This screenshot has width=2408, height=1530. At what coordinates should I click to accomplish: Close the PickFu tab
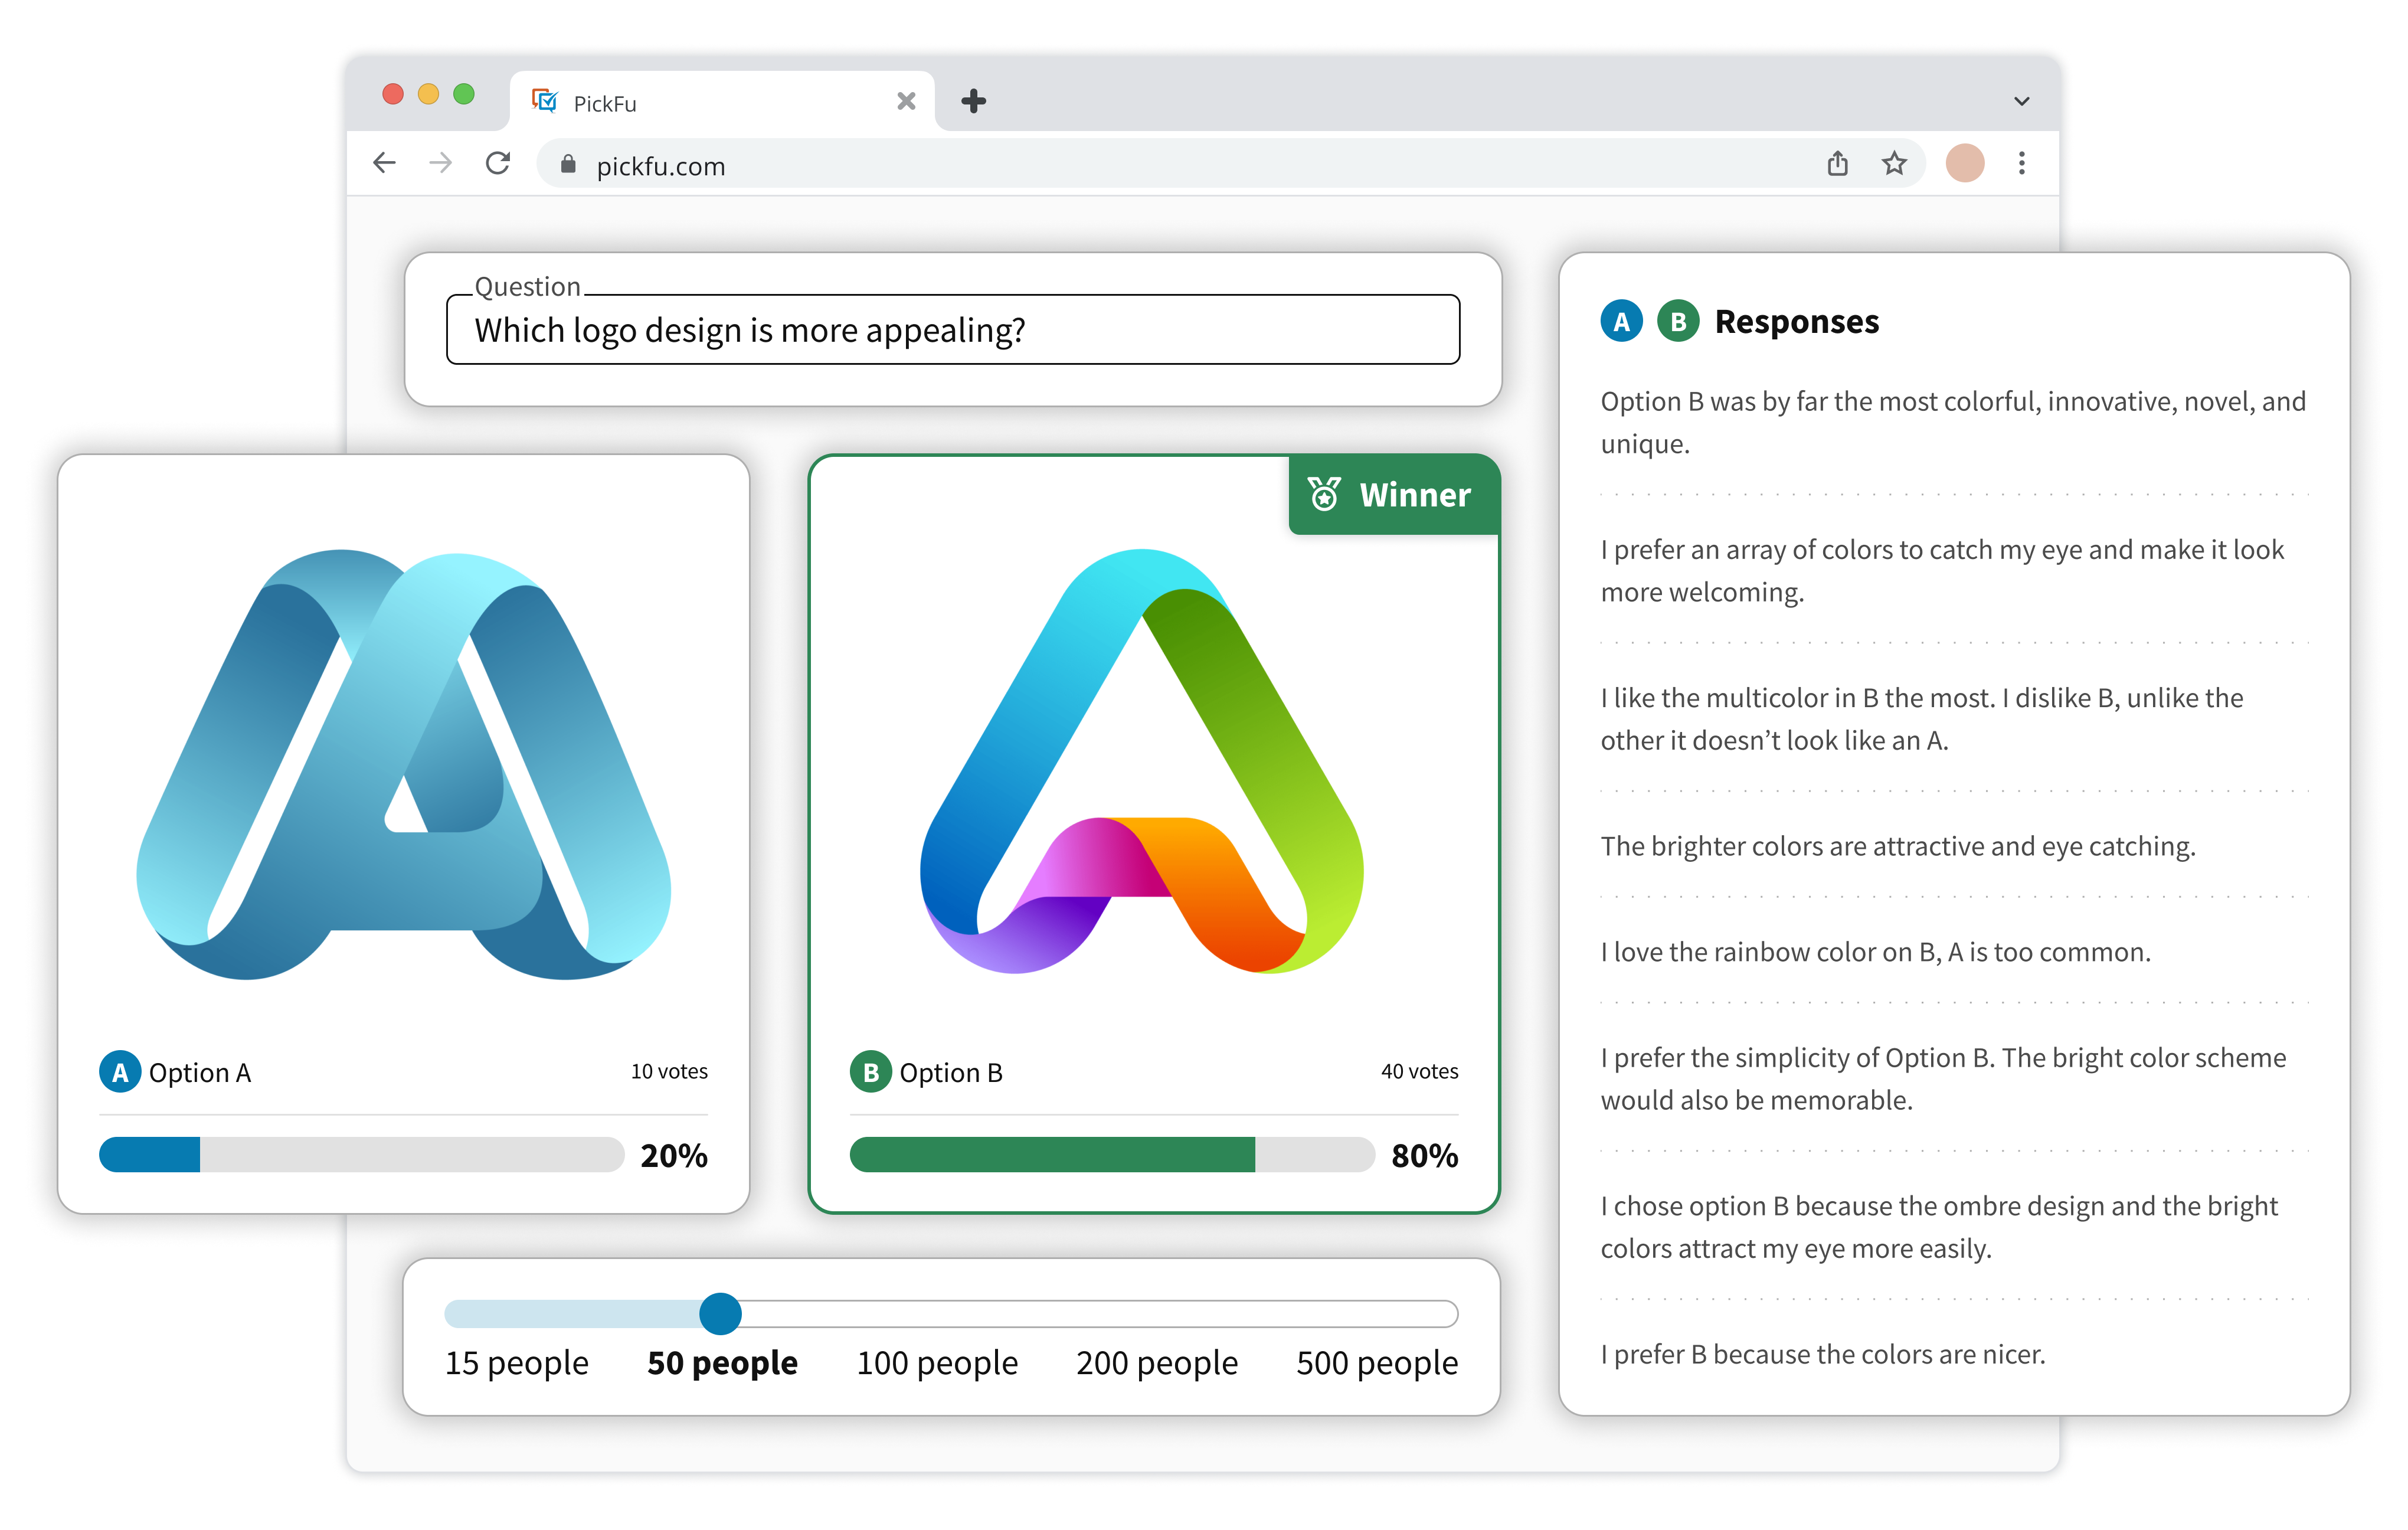point(906,101)
